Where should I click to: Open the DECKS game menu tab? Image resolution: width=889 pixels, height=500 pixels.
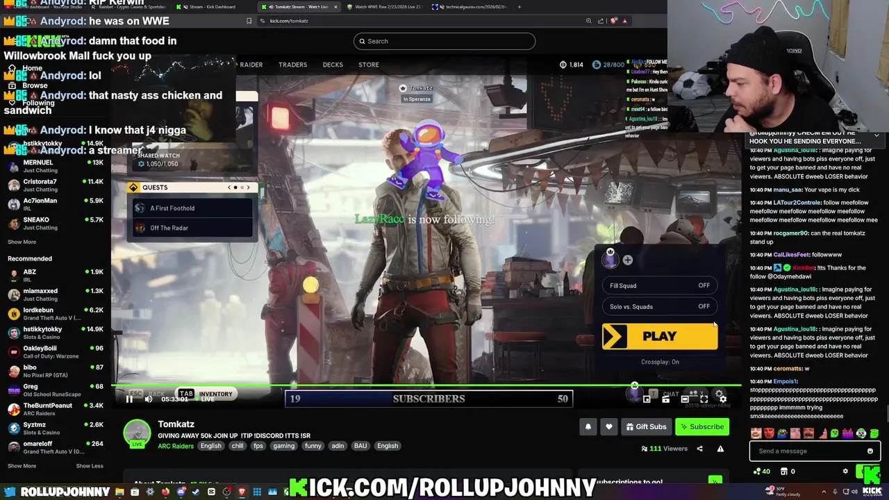pos(333,65)
